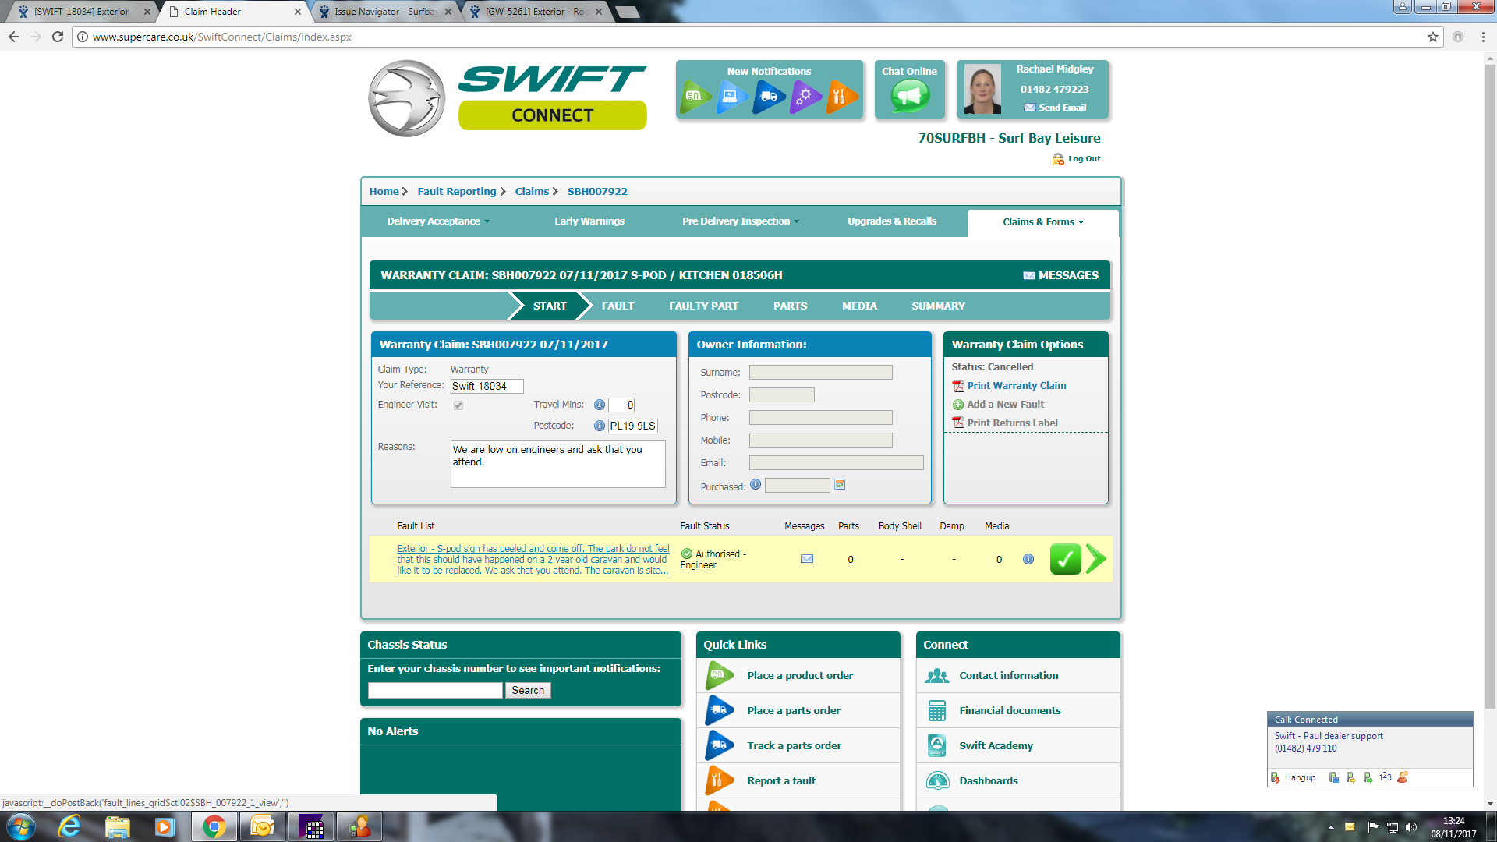Click the purple gears notification icon
The image size is (1497, 842).
coord(804,97)
